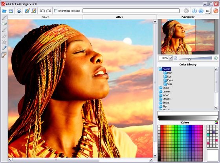Open the Help question mark icon
The width and height of the screenshot is (220, 163).
click(x=201, y=11)
